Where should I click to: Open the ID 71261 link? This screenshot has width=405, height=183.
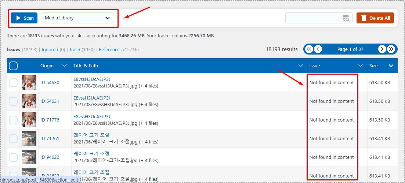[50, 139]
